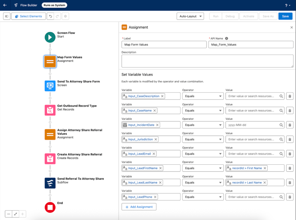This screenshot has height=220, width=296.
Task: Click the zoom out minus button
Action: pos(8,214)
